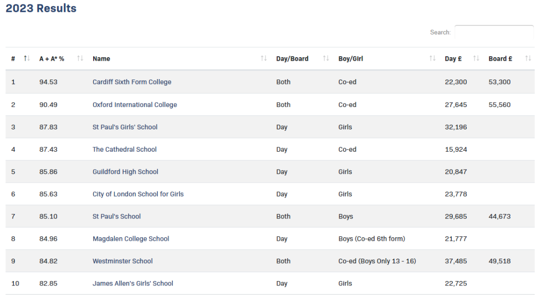
Task: Open City of London School for Girls
Action: (138, 194)
